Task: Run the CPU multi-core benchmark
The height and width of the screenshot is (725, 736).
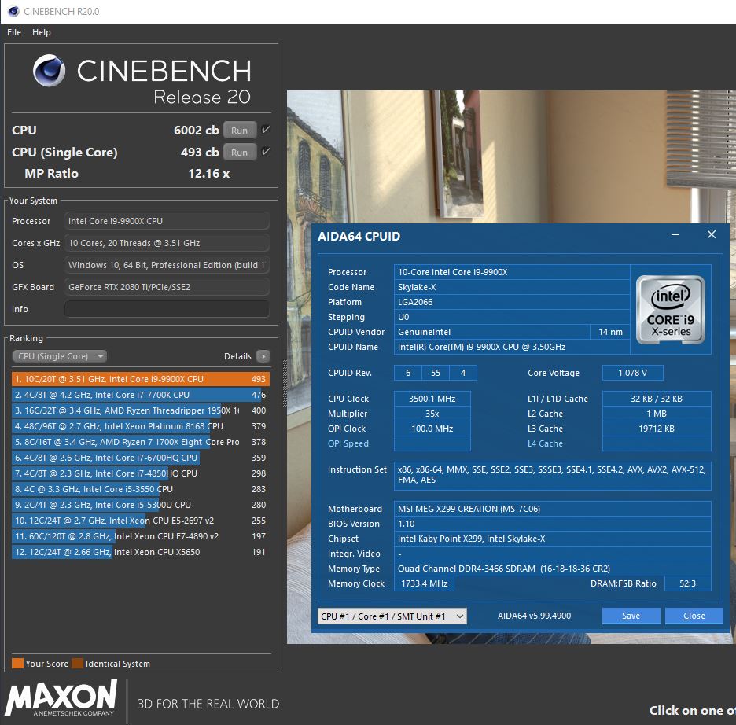Action: [239, 131]
